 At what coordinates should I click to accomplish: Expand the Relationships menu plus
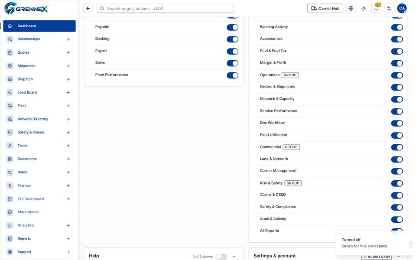[x=68, y=39]
